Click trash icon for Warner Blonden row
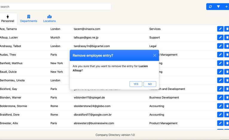This screenshot has height=140, width=229. 227,97
